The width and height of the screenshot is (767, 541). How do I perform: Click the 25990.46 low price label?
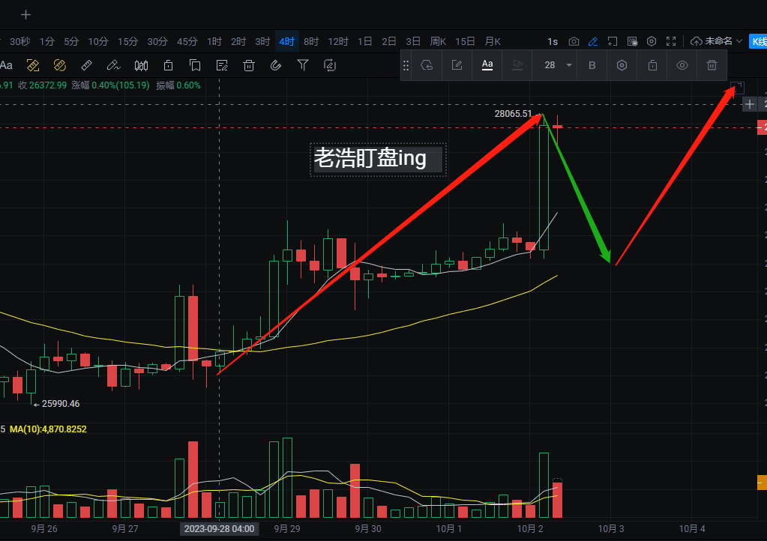[x=61, y=404]
